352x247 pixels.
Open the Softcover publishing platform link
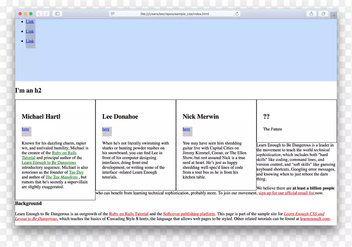(189, 214)
